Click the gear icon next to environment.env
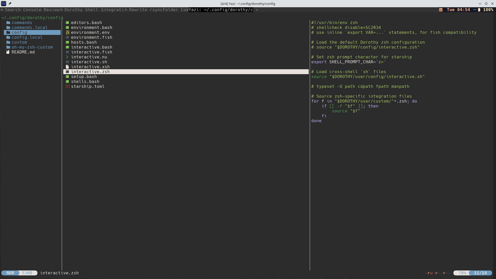Image resolution: width=496 pixels, height=279 pixels. (67, 32)
